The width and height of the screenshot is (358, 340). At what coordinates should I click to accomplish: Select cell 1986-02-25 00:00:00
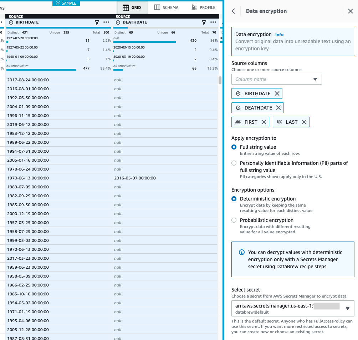pyautogui.click(x=58, y=285)
